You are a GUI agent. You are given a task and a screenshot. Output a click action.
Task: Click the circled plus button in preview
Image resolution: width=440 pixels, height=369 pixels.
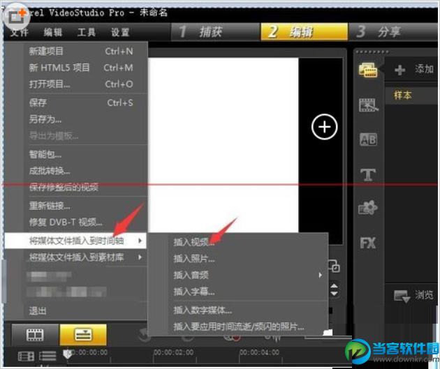tap(324, 127)
